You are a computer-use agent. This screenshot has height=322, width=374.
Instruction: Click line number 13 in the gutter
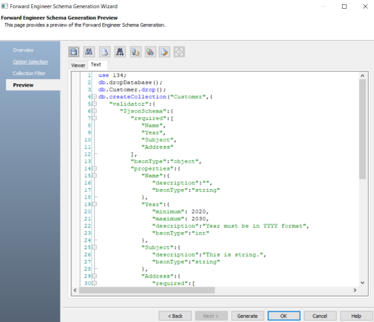tap(87, 162)
